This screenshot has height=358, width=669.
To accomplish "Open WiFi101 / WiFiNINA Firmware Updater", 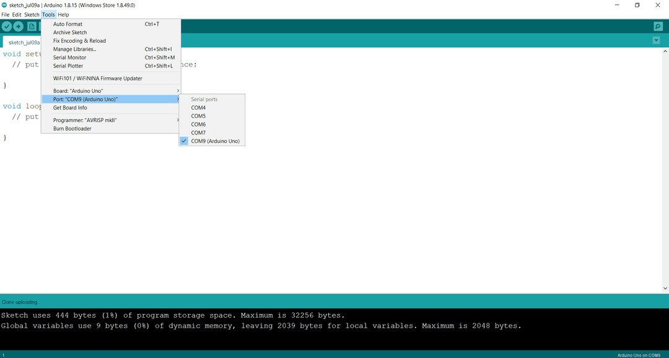I will click(111, 79).
